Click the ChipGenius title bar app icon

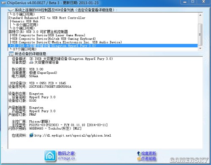[x=3, y=3]
